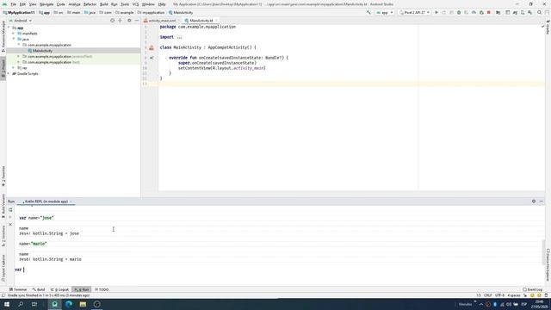Expand com.example.myapplication (test) package

[x=19, y=62]
